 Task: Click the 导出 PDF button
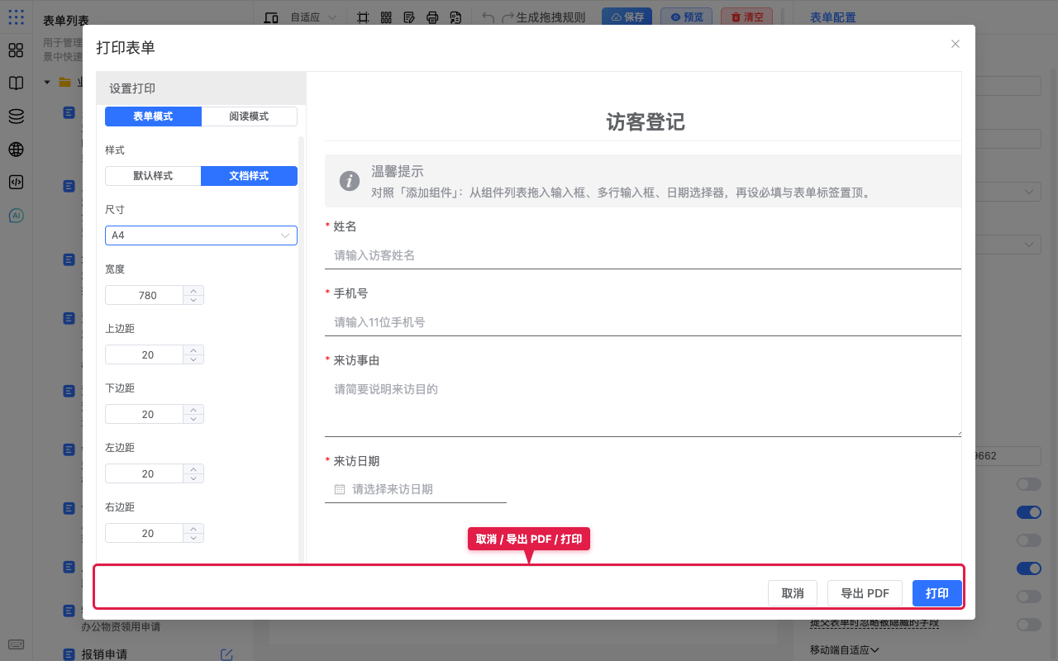click(x=865, y=593)
